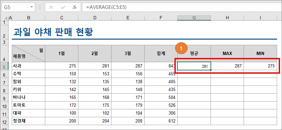282x130 pixels.
Task: Click the 토마토 3월 value 179
Action: 128,105
